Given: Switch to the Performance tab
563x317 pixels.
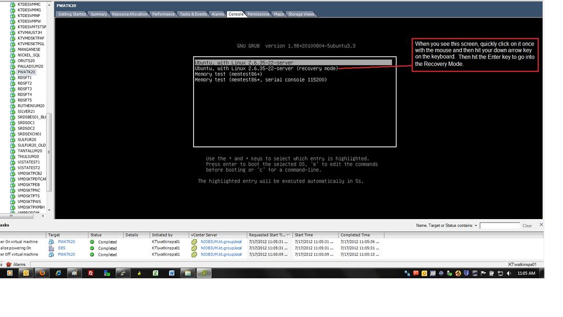Looking at the screenshot, I should (163, 14).
